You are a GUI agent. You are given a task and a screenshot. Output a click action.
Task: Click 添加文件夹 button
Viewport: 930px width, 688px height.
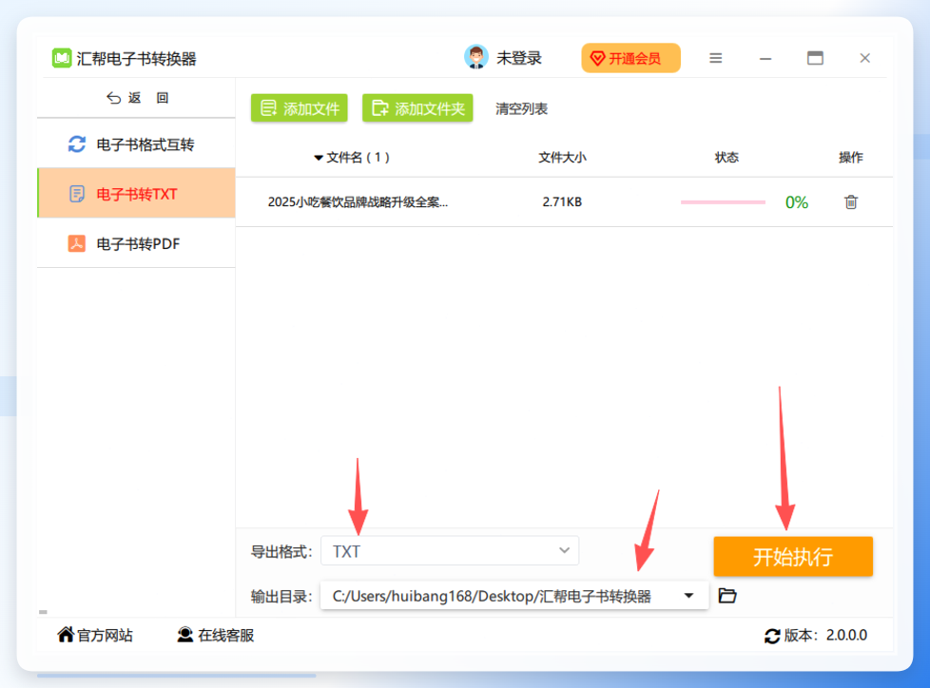tap(417, 107)
